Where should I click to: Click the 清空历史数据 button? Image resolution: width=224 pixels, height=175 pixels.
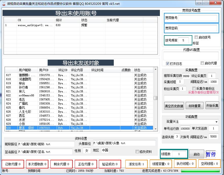pyautogui.click(x=174, y=106)
